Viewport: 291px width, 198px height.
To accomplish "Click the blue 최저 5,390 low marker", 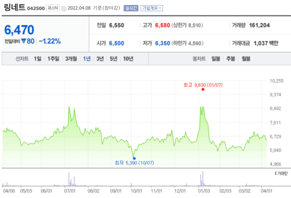I will (134, 158).
